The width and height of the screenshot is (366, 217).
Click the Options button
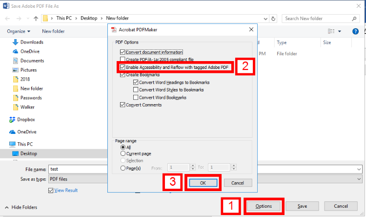[264, 206]
